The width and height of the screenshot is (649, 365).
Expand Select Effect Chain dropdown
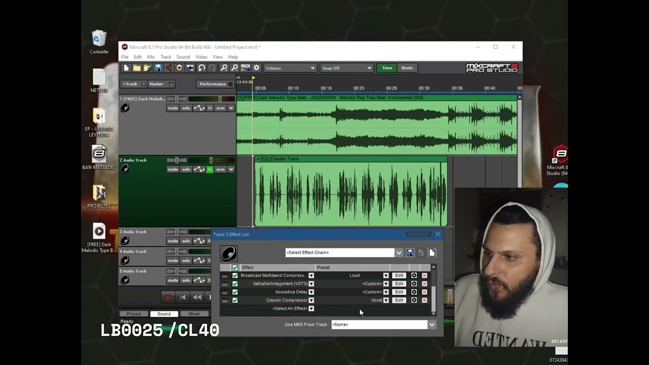[x=399, y=252]
